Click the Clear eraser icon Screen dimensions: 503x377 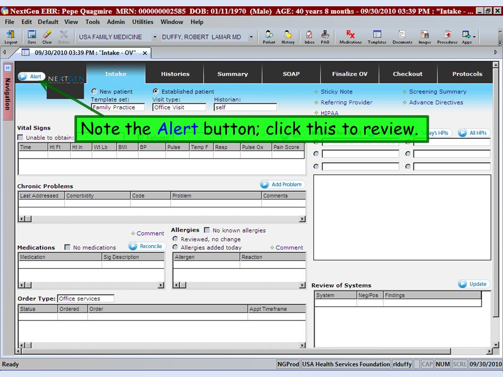[x=47, y=37]
